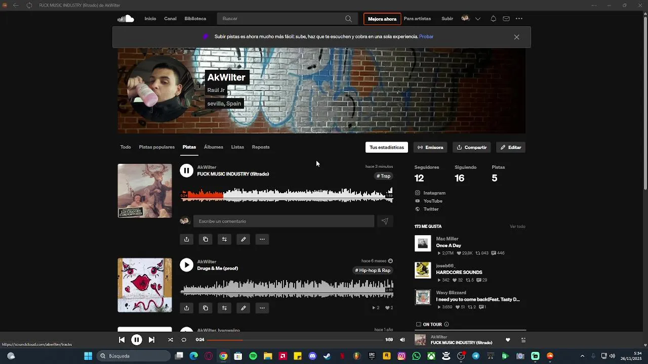The height and width of the screenshot is (364, 648).
Task: Go to Canal in top navigation
Action: click(170, 19)
